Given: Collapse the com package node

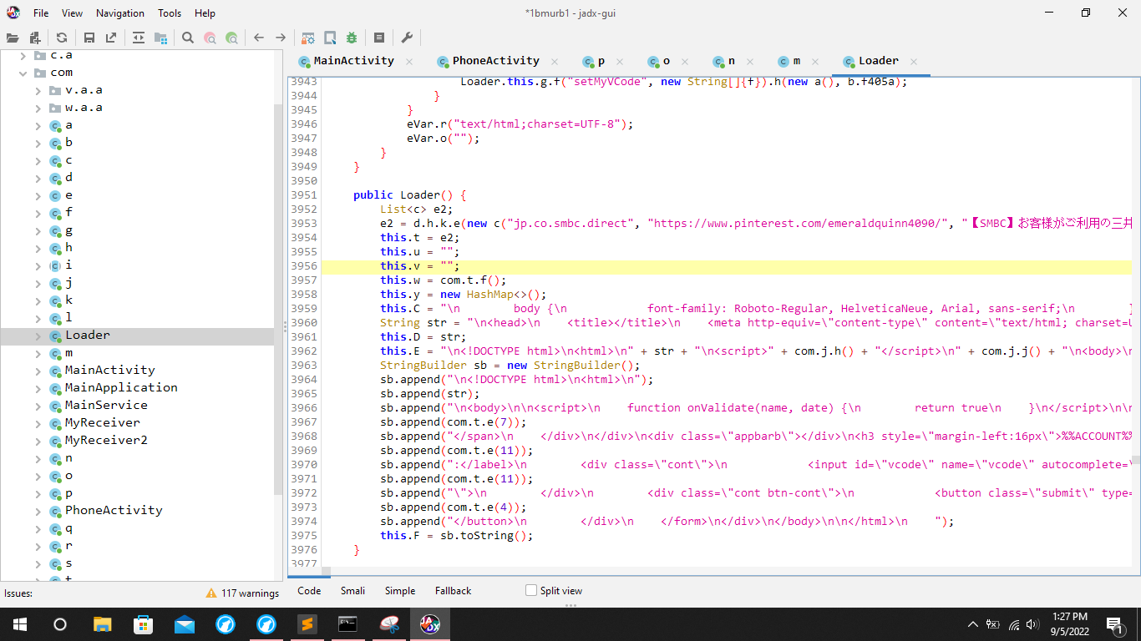Looking at the screenshot, I should [x=23, y=73].
